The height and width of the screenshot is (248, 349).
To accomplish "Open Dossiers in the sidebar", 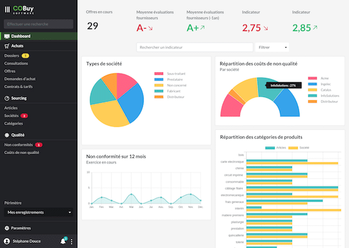I will (11, 56).
